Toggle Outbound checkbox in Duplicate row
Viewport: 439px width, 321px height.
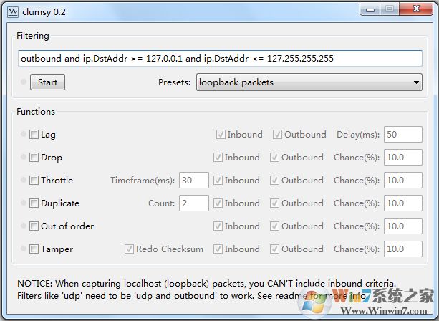coord(274,203)
